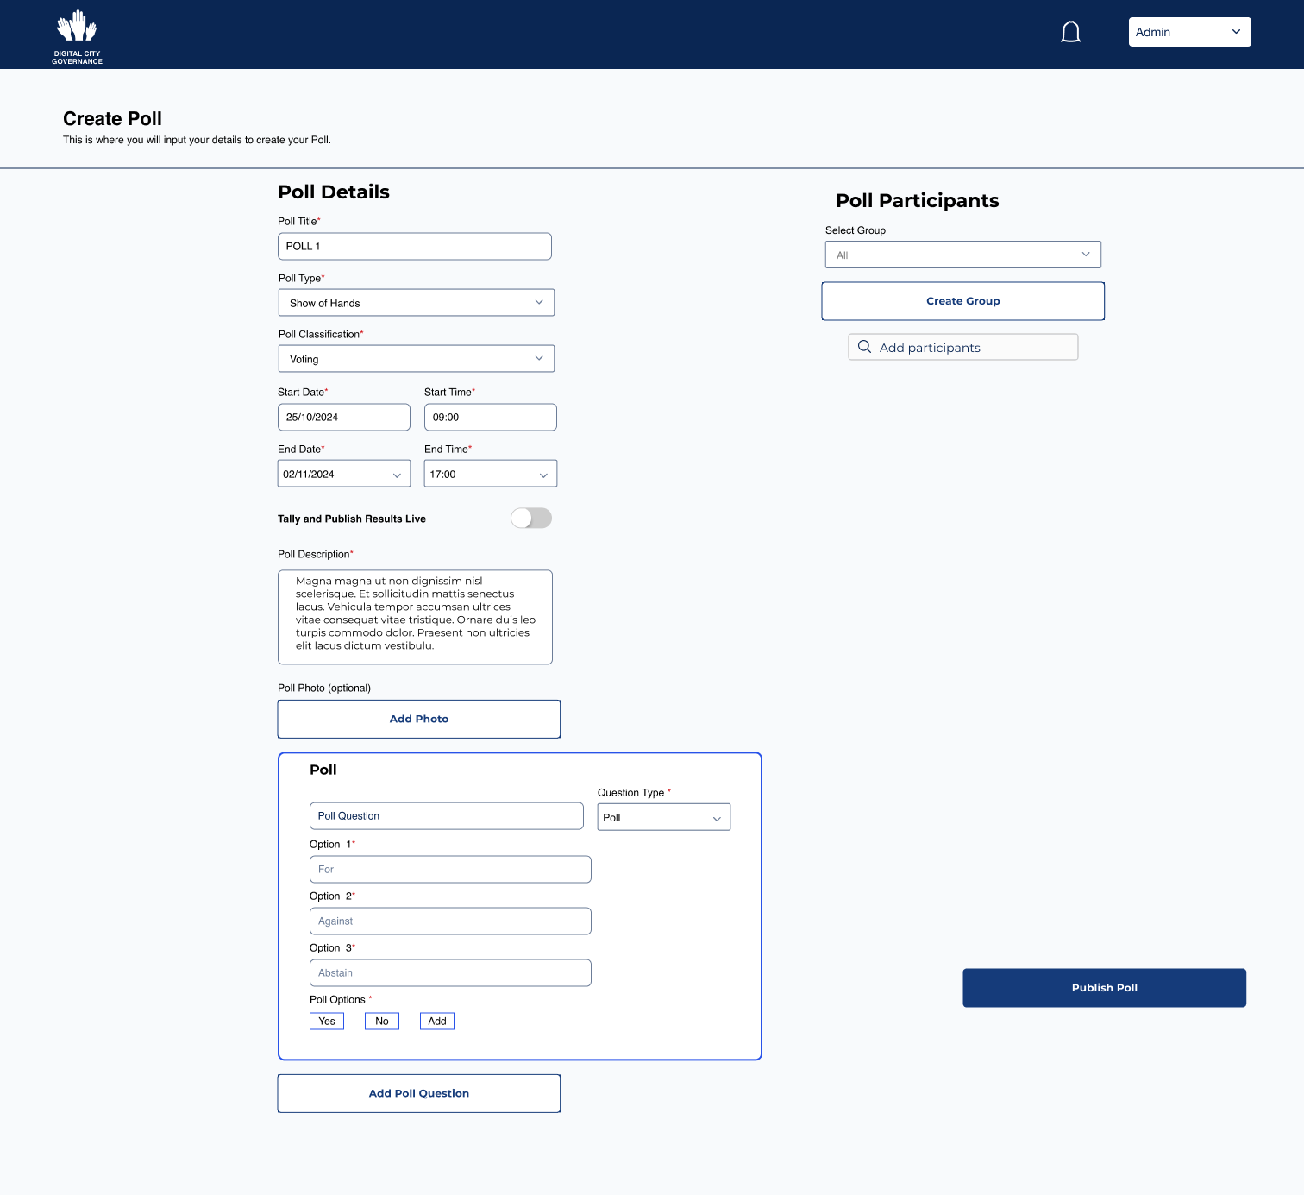This screenshot has width=1304, height=1195.
Task: Click the Publish Poll button
Action: tap(1104, 988)
